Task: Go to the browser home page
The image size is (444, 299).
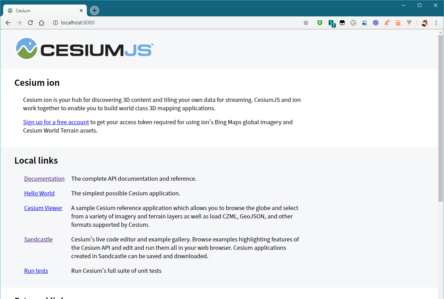Action: click(x=42, y=23)
